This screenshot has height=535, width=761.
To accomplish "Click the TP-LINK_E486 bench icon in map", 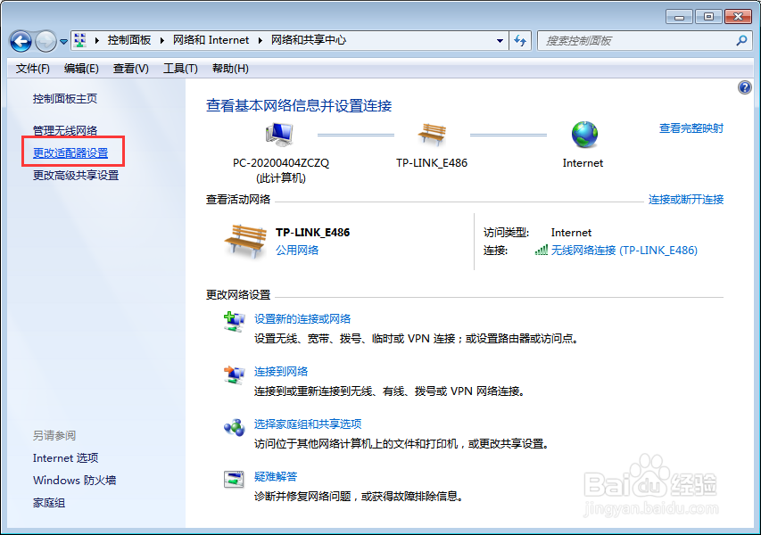I will click(x=432, y=135).
